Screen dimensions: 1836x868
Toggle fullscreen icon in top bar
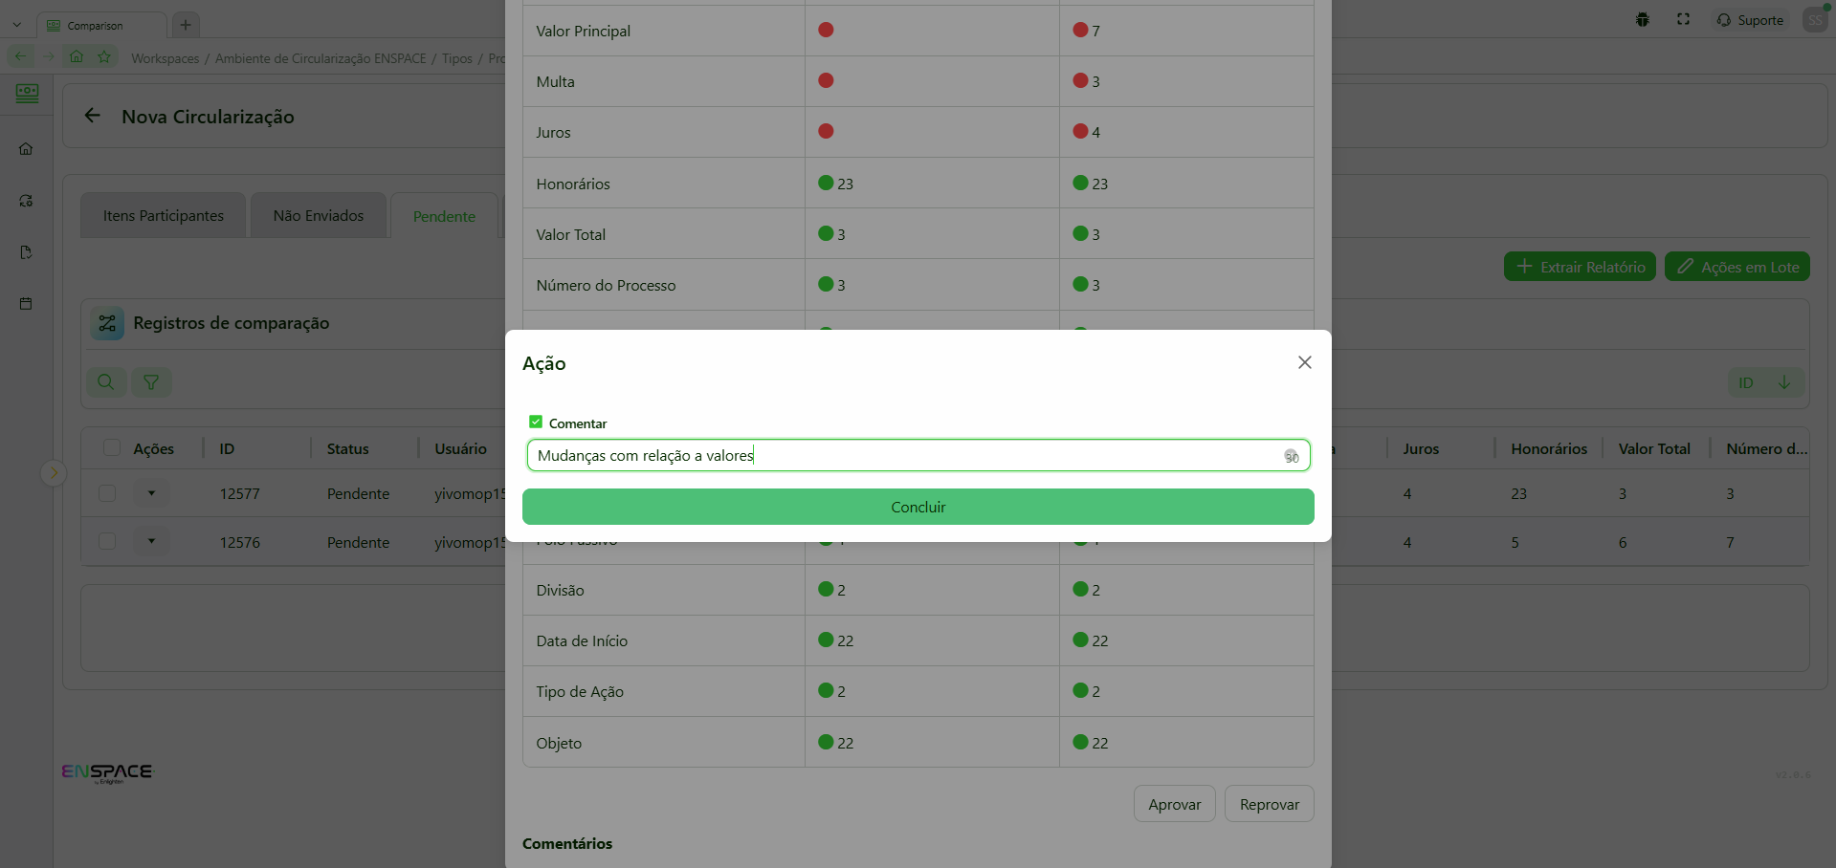coord(1683,19)
